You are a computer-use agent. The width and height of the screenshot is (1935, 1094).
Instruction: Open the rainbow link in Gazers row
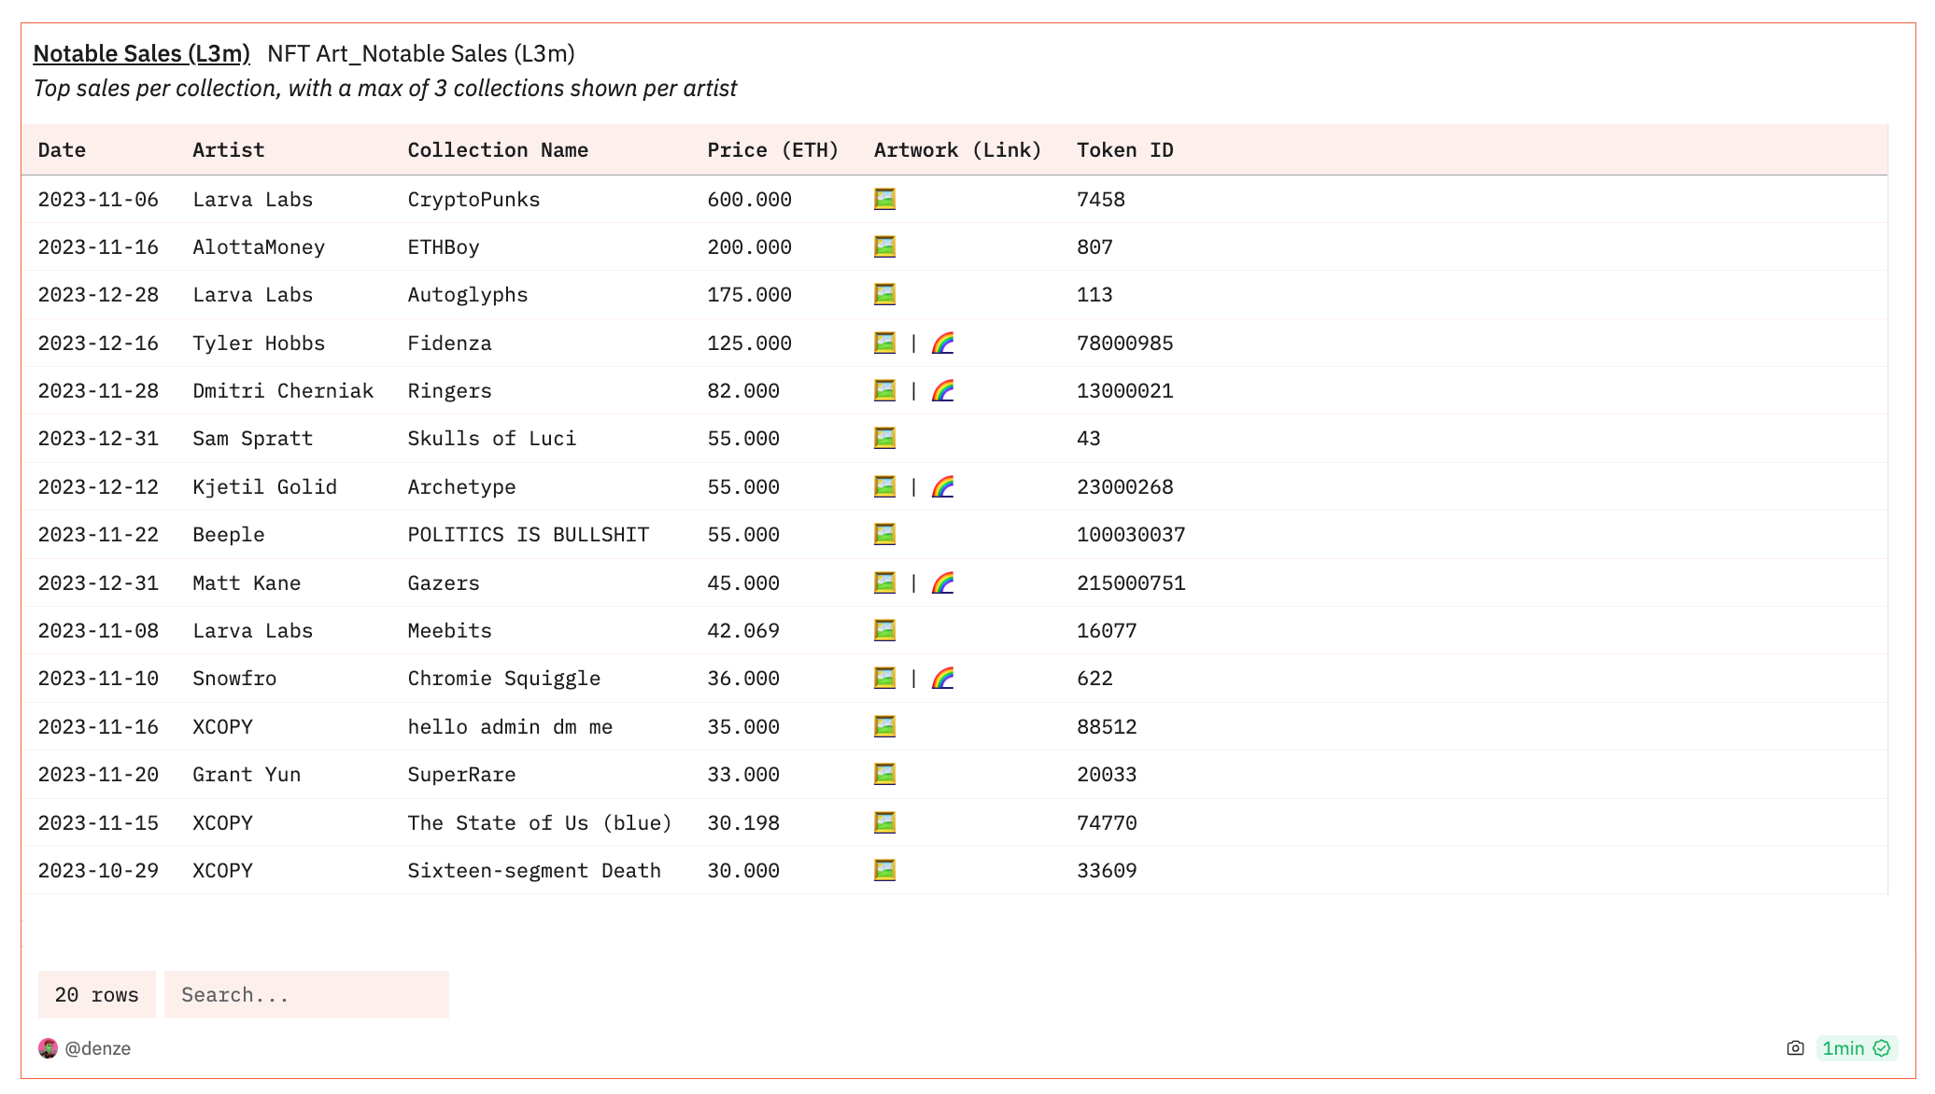[942, 582]
